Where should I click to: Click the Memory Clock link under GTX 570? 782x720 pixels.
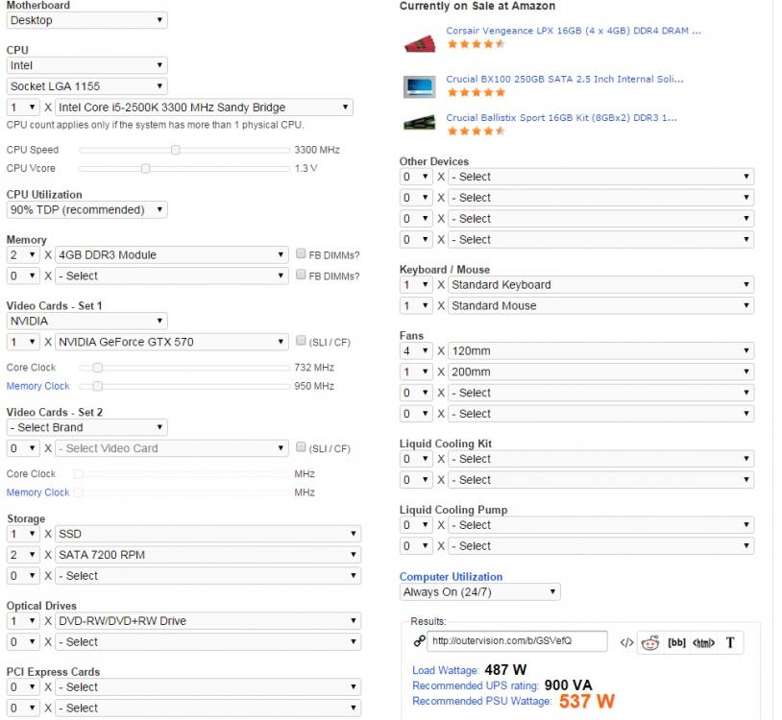(x=38, y=386)
